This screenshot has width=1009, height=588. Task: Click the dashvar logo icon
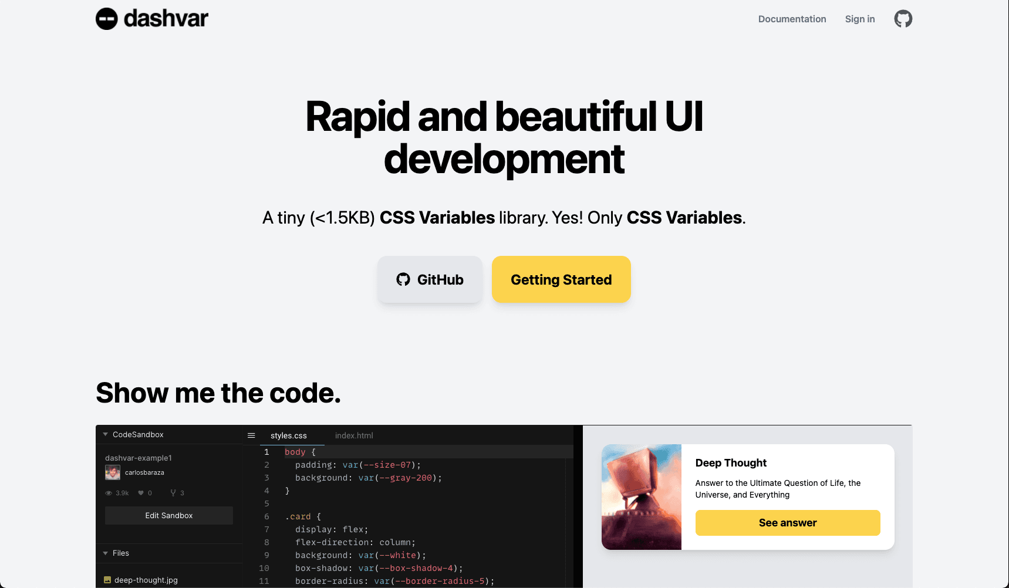click(x=107, y=19)
